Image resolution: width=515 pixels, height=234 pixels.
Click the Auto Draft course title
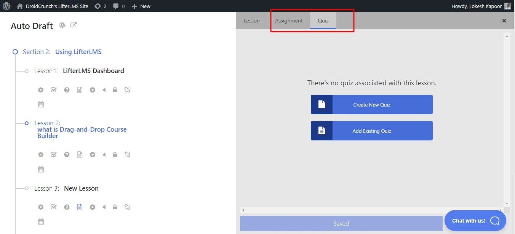click(x=32, y=26)
